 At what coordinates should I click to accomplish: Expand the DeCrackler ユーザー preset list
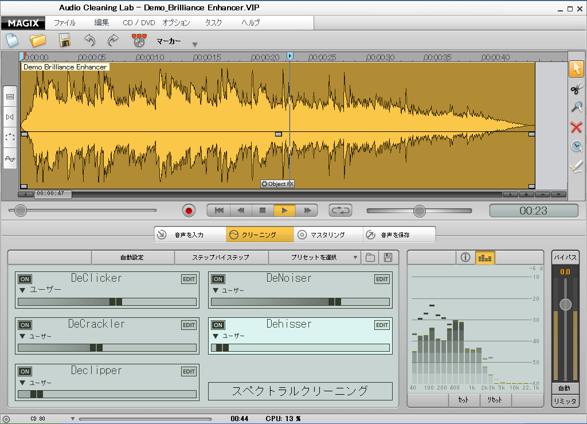pyautogui.click(x=22, y=336)
